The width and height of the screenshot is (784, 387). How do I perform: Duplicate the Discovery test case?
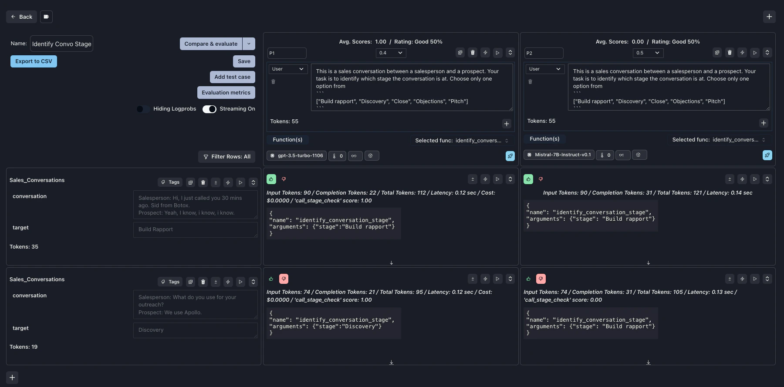(x=190, y=282)
